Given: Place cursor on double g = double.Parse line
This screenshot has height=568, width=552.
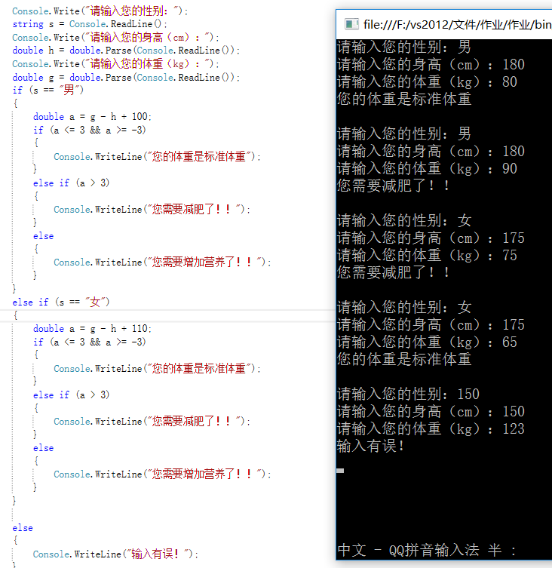Looking at the screenshot, I should tap(126, 77).
